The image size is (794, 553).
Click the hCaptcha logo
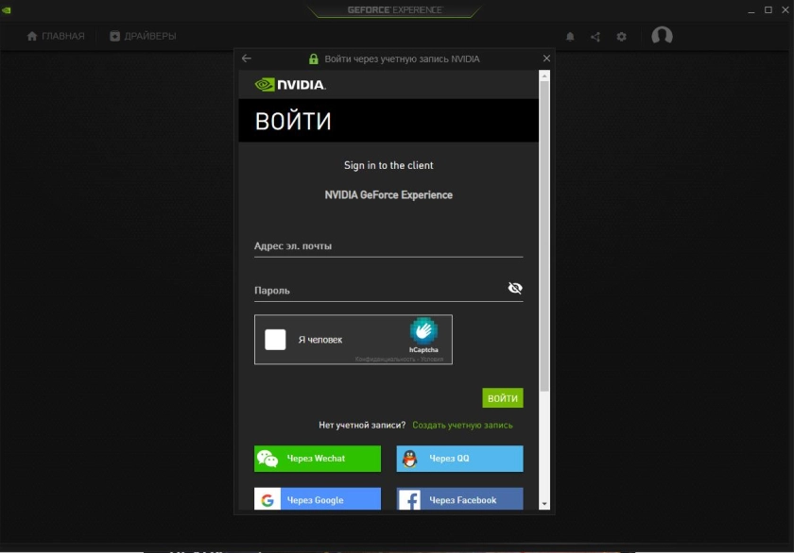tap(423, 330)
